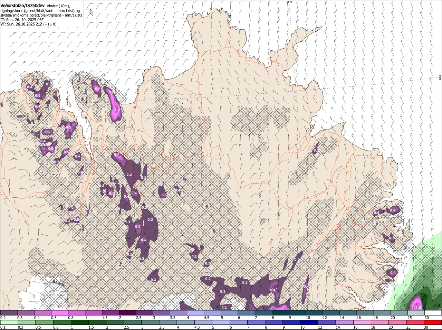Image resolution: width=442 pixels, height=330 pixels.
Task: Click the 'slydda/snjókoma' description line
Action: [41, 15]
